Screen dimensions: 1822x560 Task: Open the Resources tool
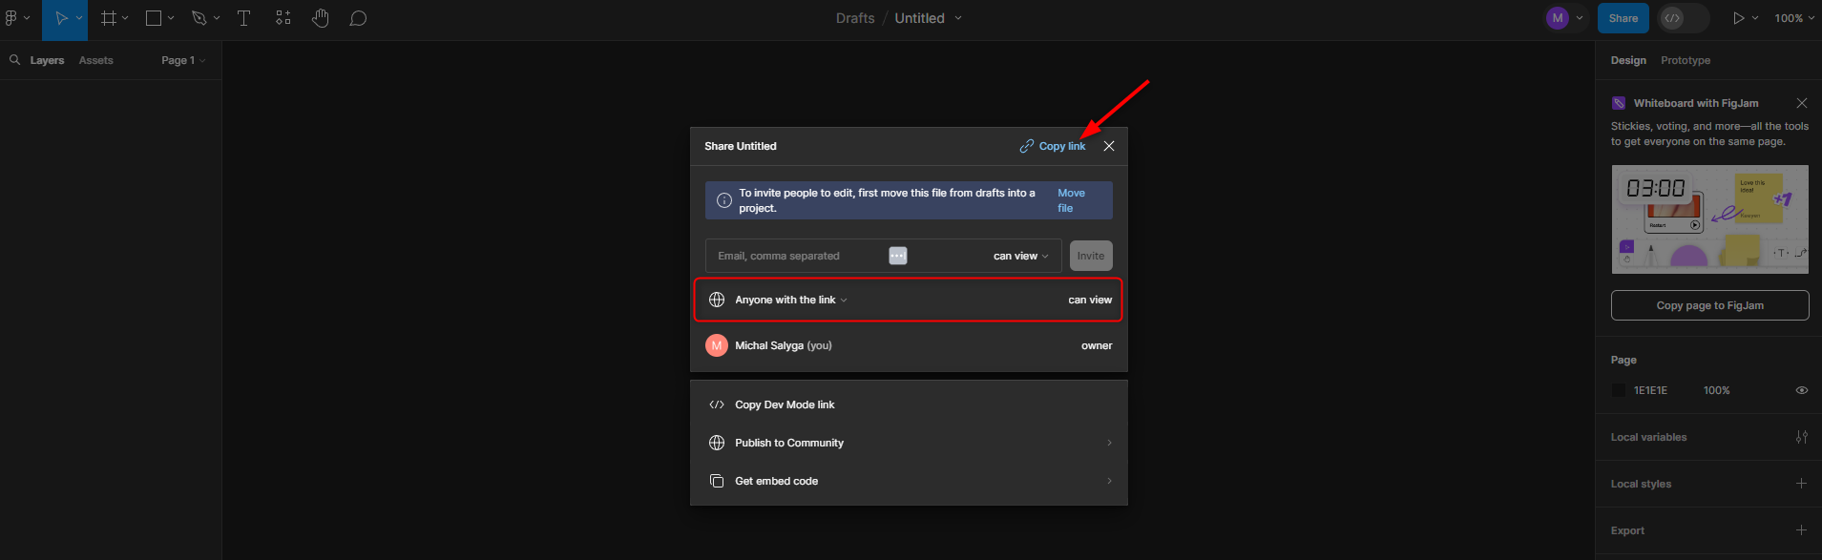click(x=283, y=18)
